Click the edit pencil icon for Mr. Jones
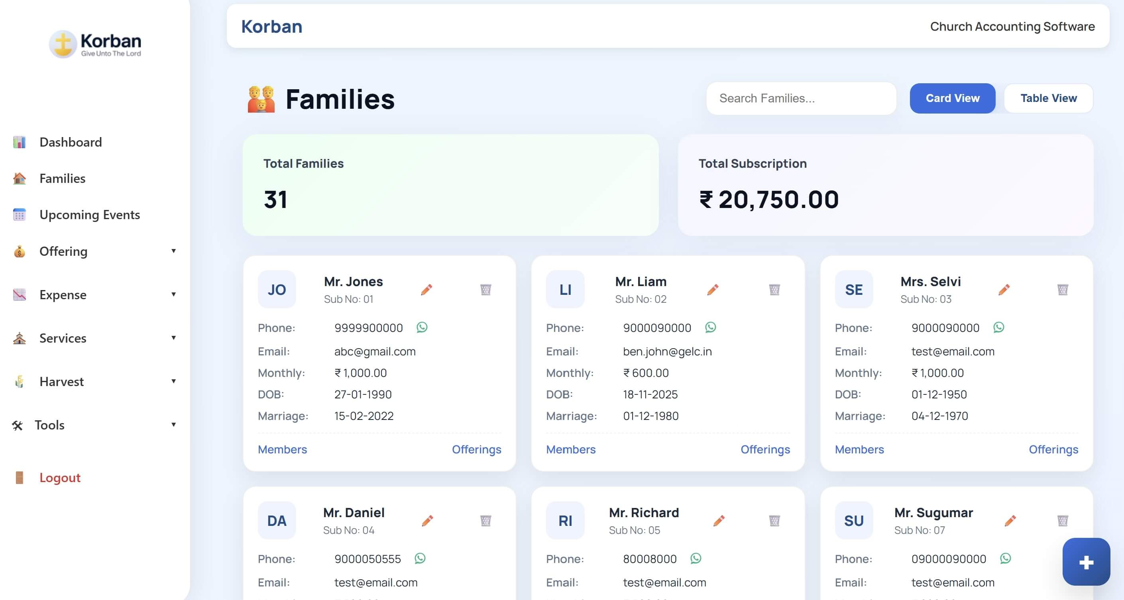1124x600 pixels. [x=426, y=290]
